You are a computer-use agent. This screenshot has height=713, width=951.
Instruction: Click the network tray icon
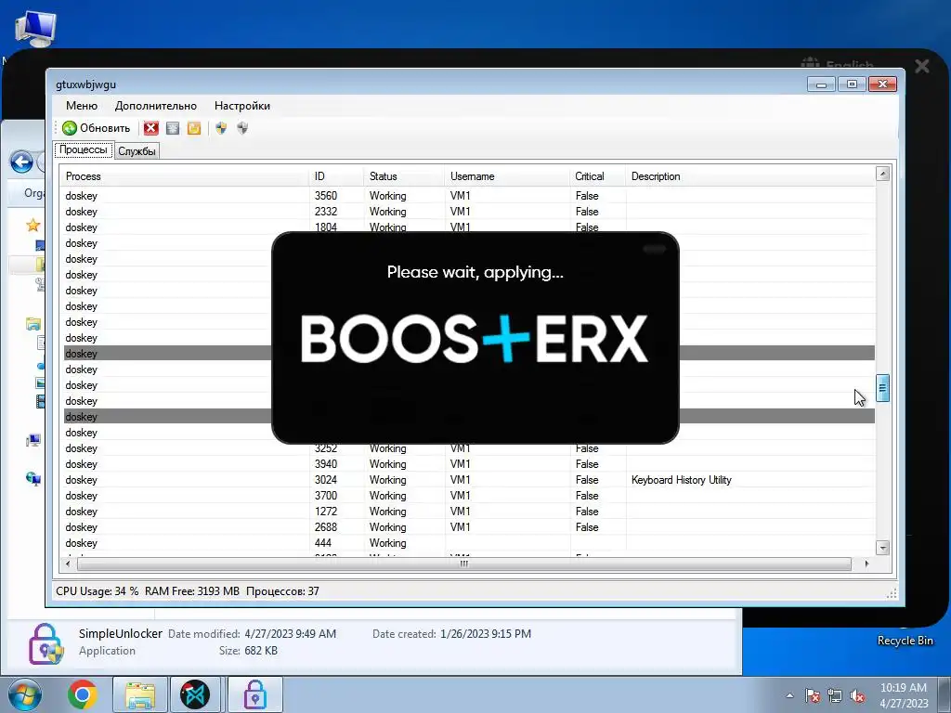click(835, 695)
